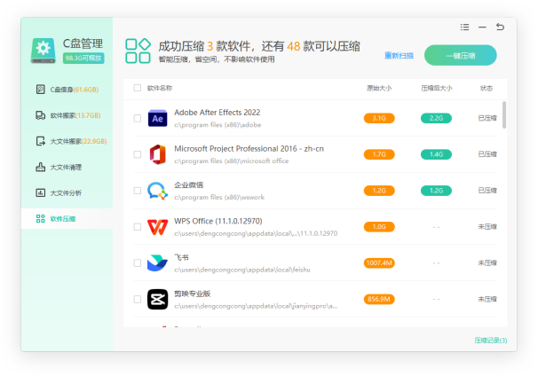Switch to 大文件清理 section
Screen dimensions: 538x376
click(x=67, y=167)
